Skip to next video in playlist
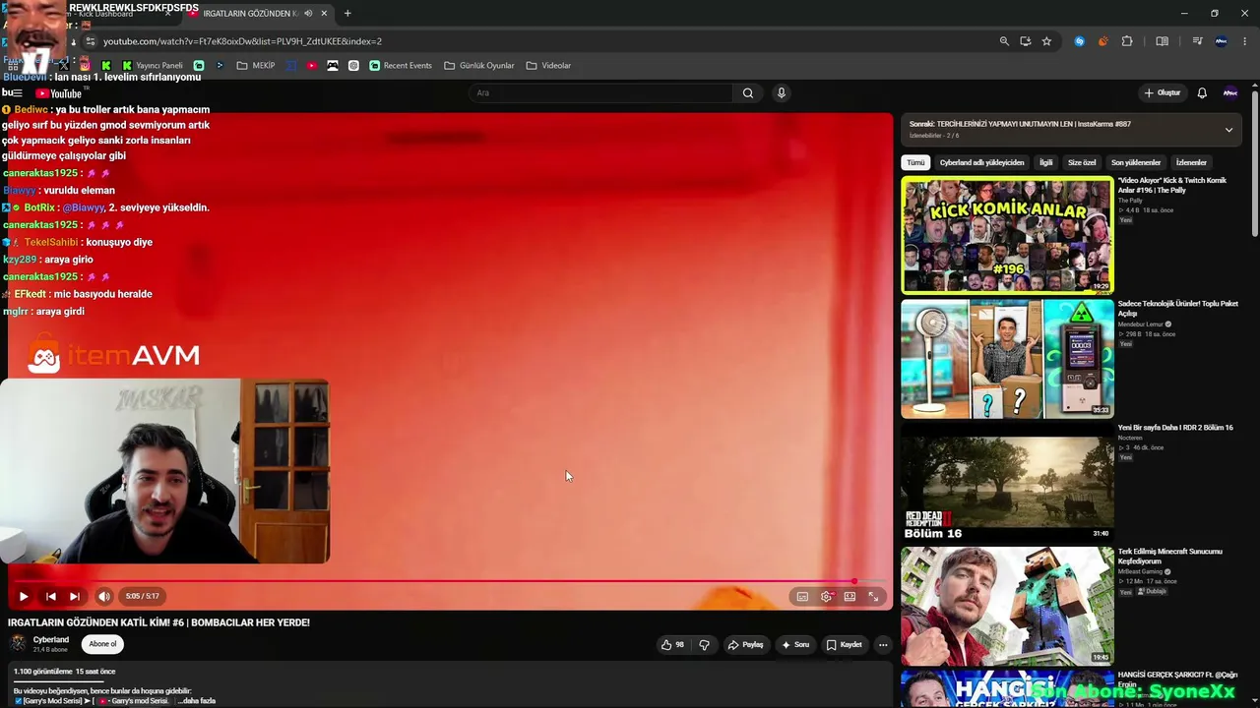1260x708 pixels. (x=75, y=596)
